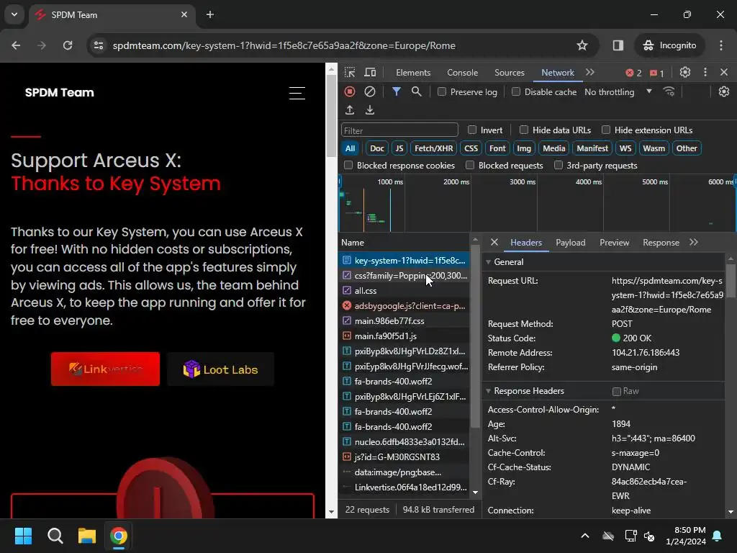Import HAR file upload icon

(x=350, y=110)
